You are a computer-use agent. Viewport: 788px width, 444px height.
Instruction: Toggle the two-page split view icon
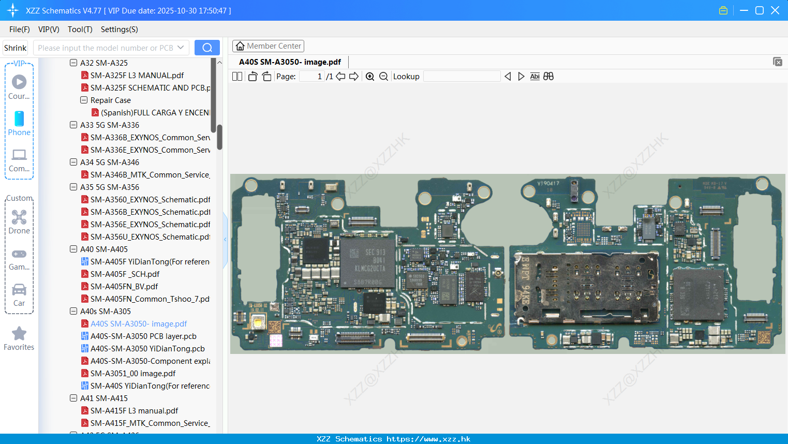click(237, 77)
